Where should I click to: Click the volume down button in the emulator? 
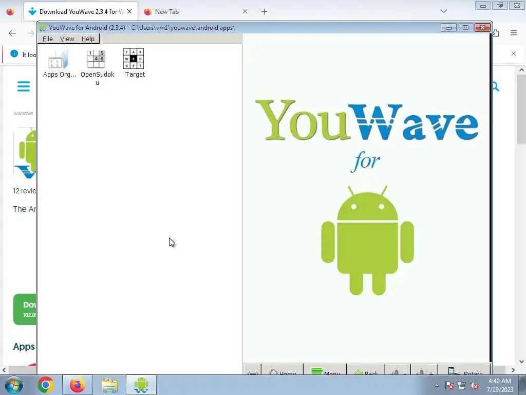398,370
